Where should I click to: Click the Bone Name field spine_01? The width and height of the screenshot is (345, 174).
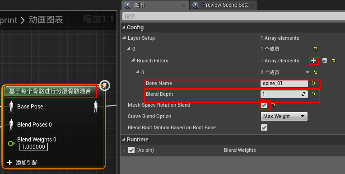coord(284,83)
